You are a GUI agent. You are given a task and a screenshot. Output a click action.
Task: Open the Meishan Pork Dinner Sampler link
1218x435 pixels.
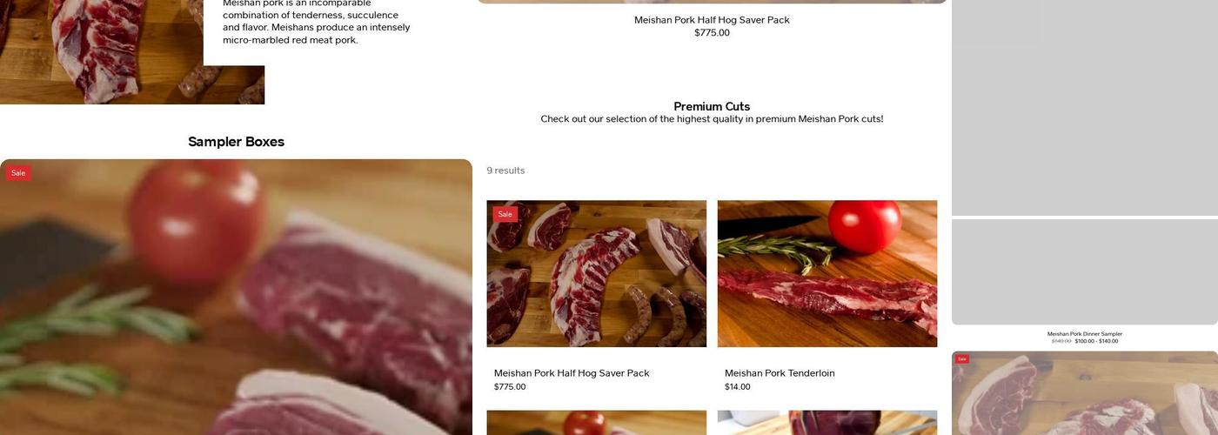1084,334
